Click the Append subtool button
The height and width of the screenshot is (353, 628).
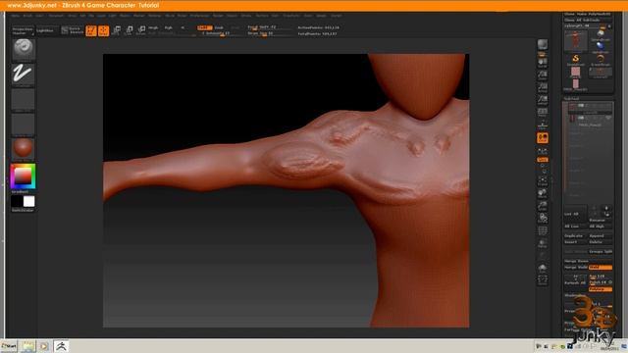click(x=601, y=236)
